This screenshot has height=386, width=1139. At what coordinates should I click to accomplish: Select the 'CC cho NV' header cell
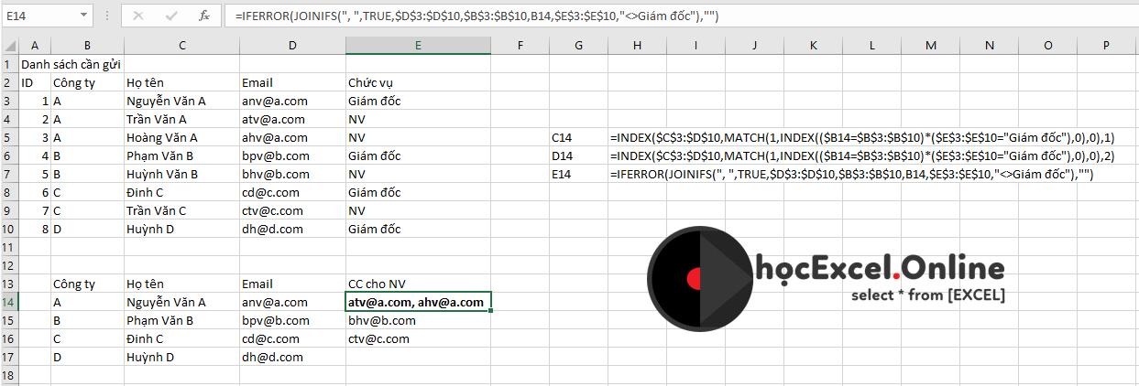[378, 284]
